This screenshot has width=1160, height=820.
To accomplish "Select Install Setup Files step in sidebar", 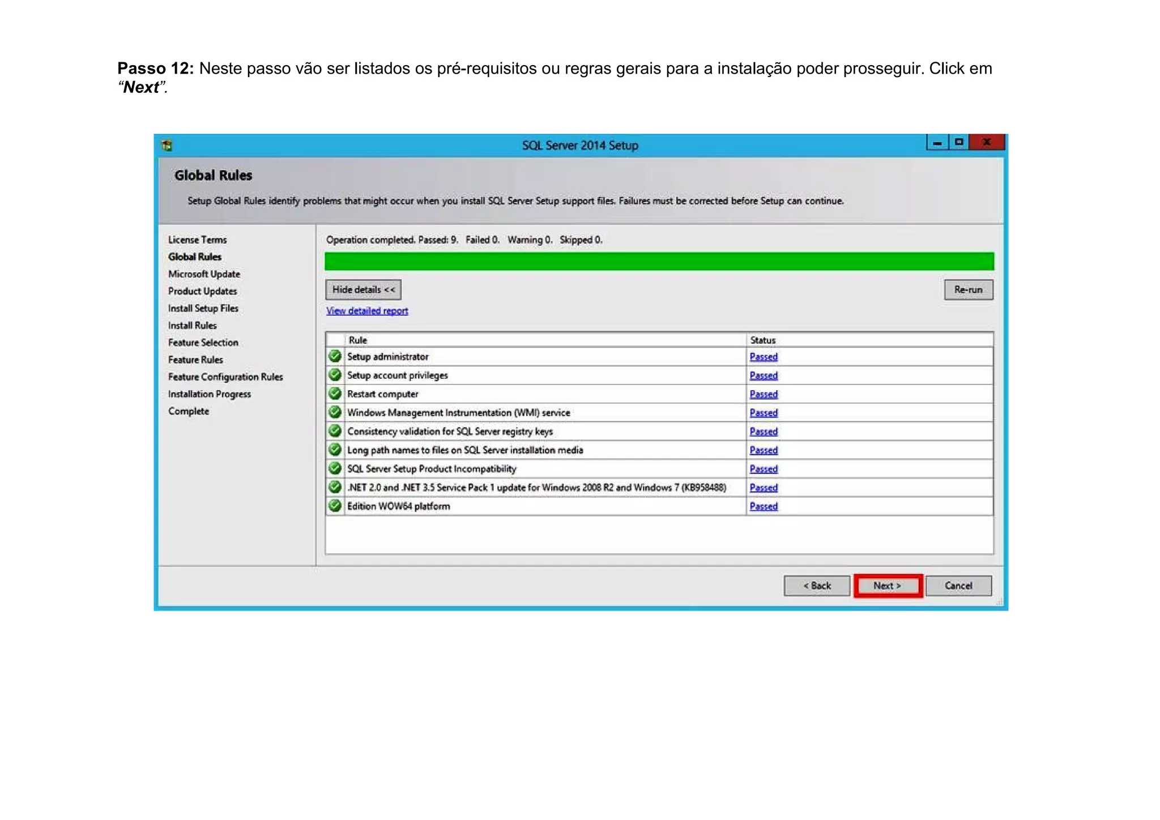I will coord(203,308).
